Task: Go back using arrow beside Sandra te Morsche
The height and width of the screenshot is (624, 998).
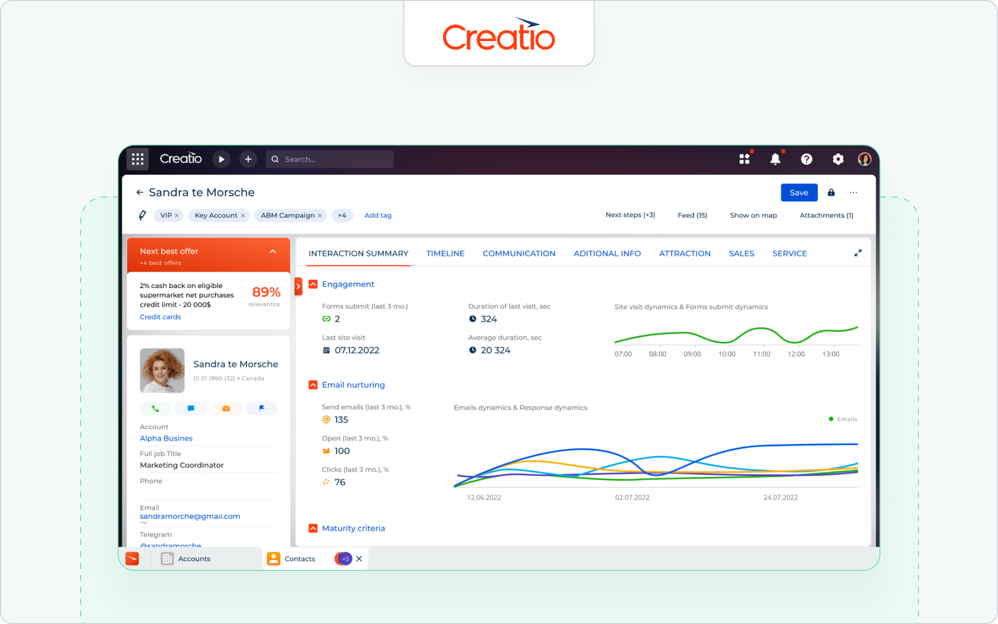Action: 139,192
